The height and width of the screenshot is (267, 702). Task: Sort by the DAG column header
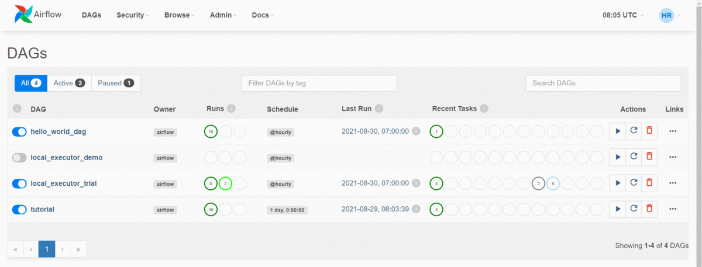click(x=38, y=109)
